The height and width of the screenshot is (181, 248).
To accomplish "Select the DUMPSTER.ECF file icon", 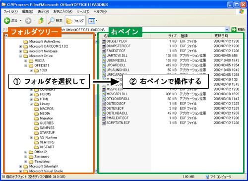I will (x=104, y=46).
